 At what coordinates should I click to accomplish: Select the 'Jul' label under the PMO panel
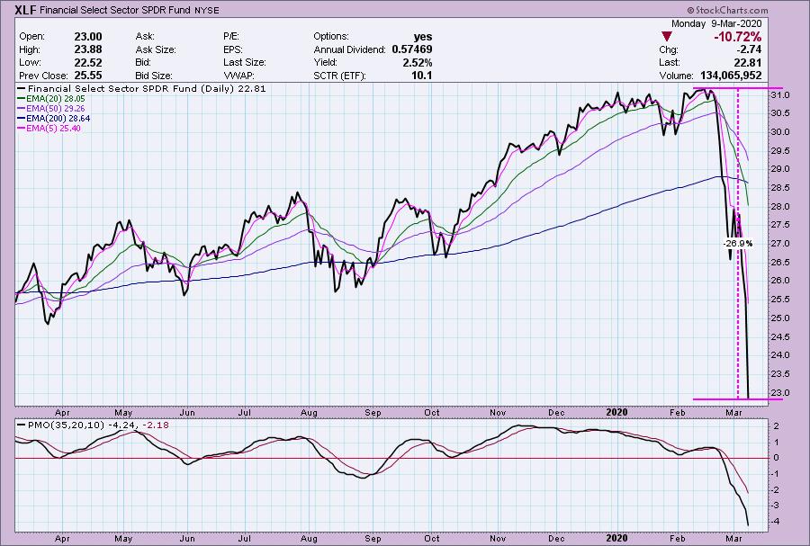pyautogui.click(x=244, y=538)
